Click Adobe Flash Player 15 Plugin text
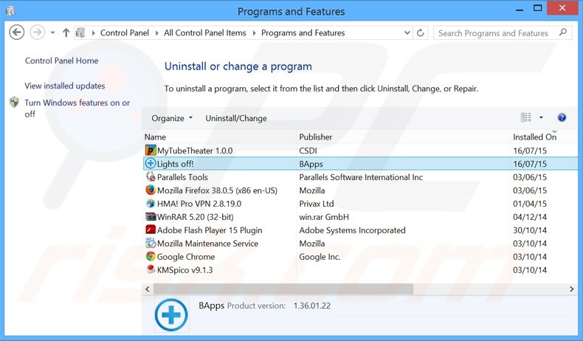 [210, 230]
